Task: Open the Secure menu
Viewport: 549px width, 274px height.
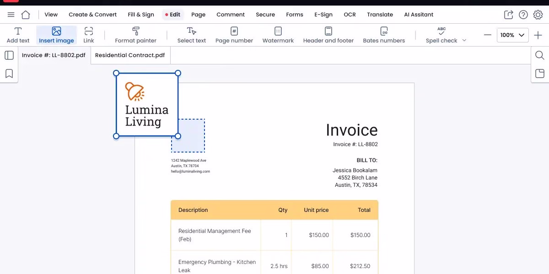Action: click(x=265, y=15)
